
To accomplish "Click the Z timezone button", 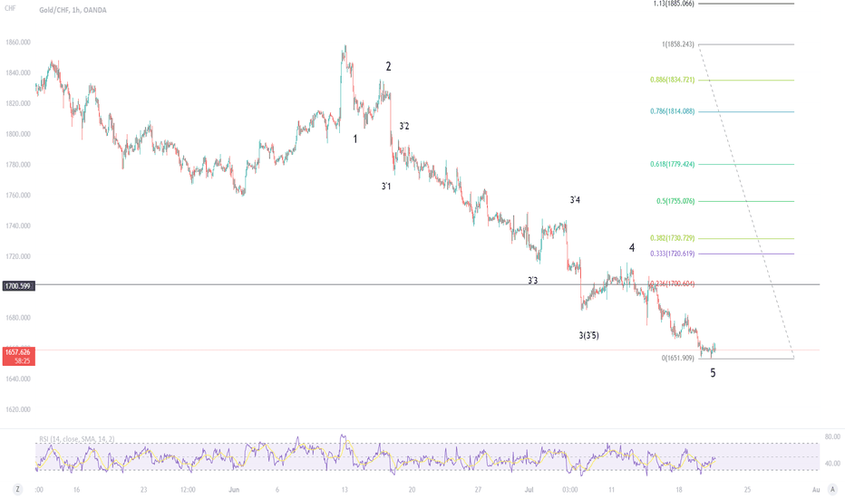I will coord(18,489).
